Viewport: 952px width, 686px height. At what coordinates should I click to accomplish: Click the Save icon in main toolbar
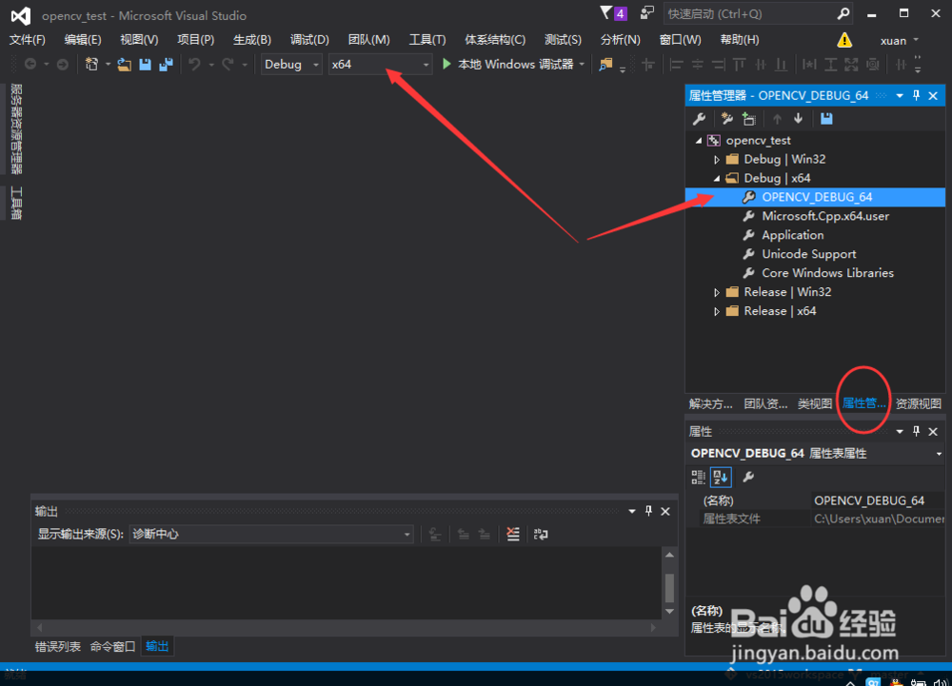pos(145,65)
